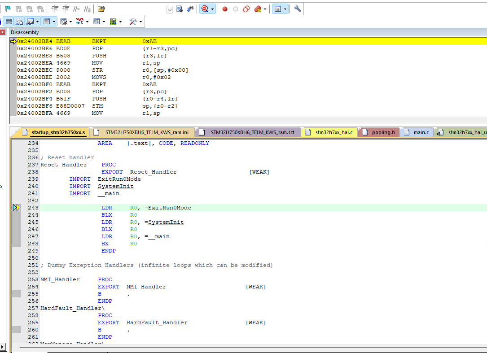
Task: Switch to pooling.h tab
Action: 380,132
